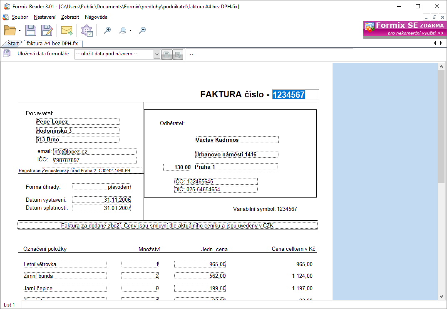The image size is (447, 309).
Task: Open the Nastavení menu
Action: pyautogui.click(x=45, y=17)
